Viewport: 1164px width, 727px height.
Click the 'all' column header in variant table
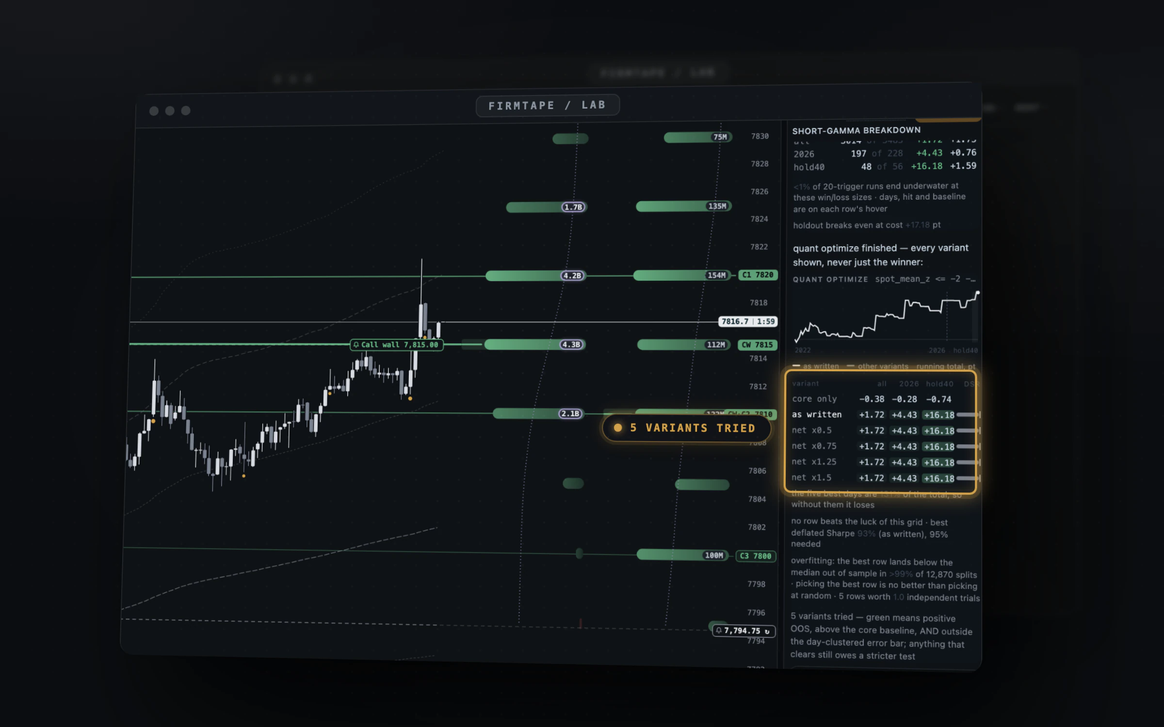pyautogui.click(x=882, y=384)
